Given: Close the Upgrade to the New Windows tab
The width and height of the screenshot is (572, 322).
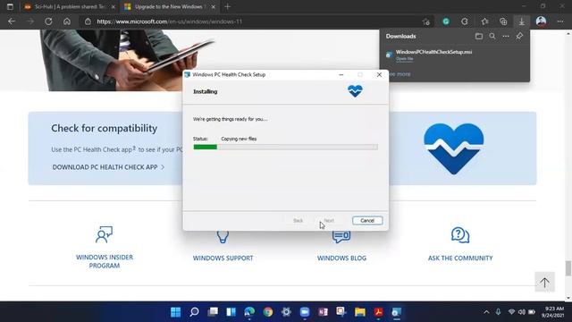Looking at the screenshot, I should 214,6.
